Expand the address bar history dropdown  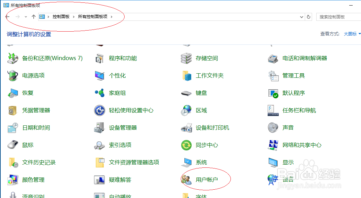point(301,17)
